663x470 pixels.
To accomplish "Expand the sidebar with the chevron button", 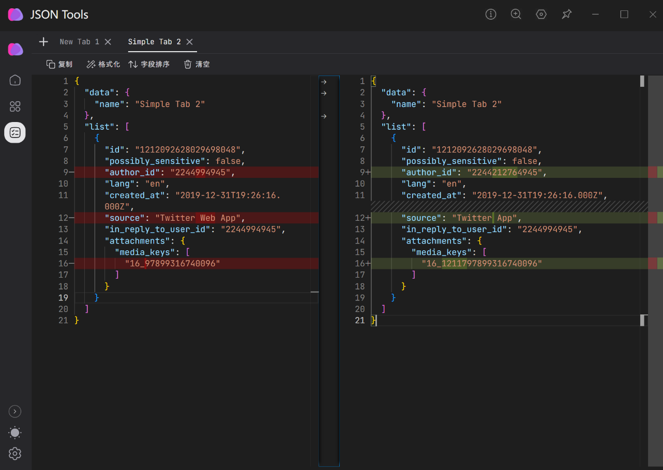I will [x=15, y=412].
